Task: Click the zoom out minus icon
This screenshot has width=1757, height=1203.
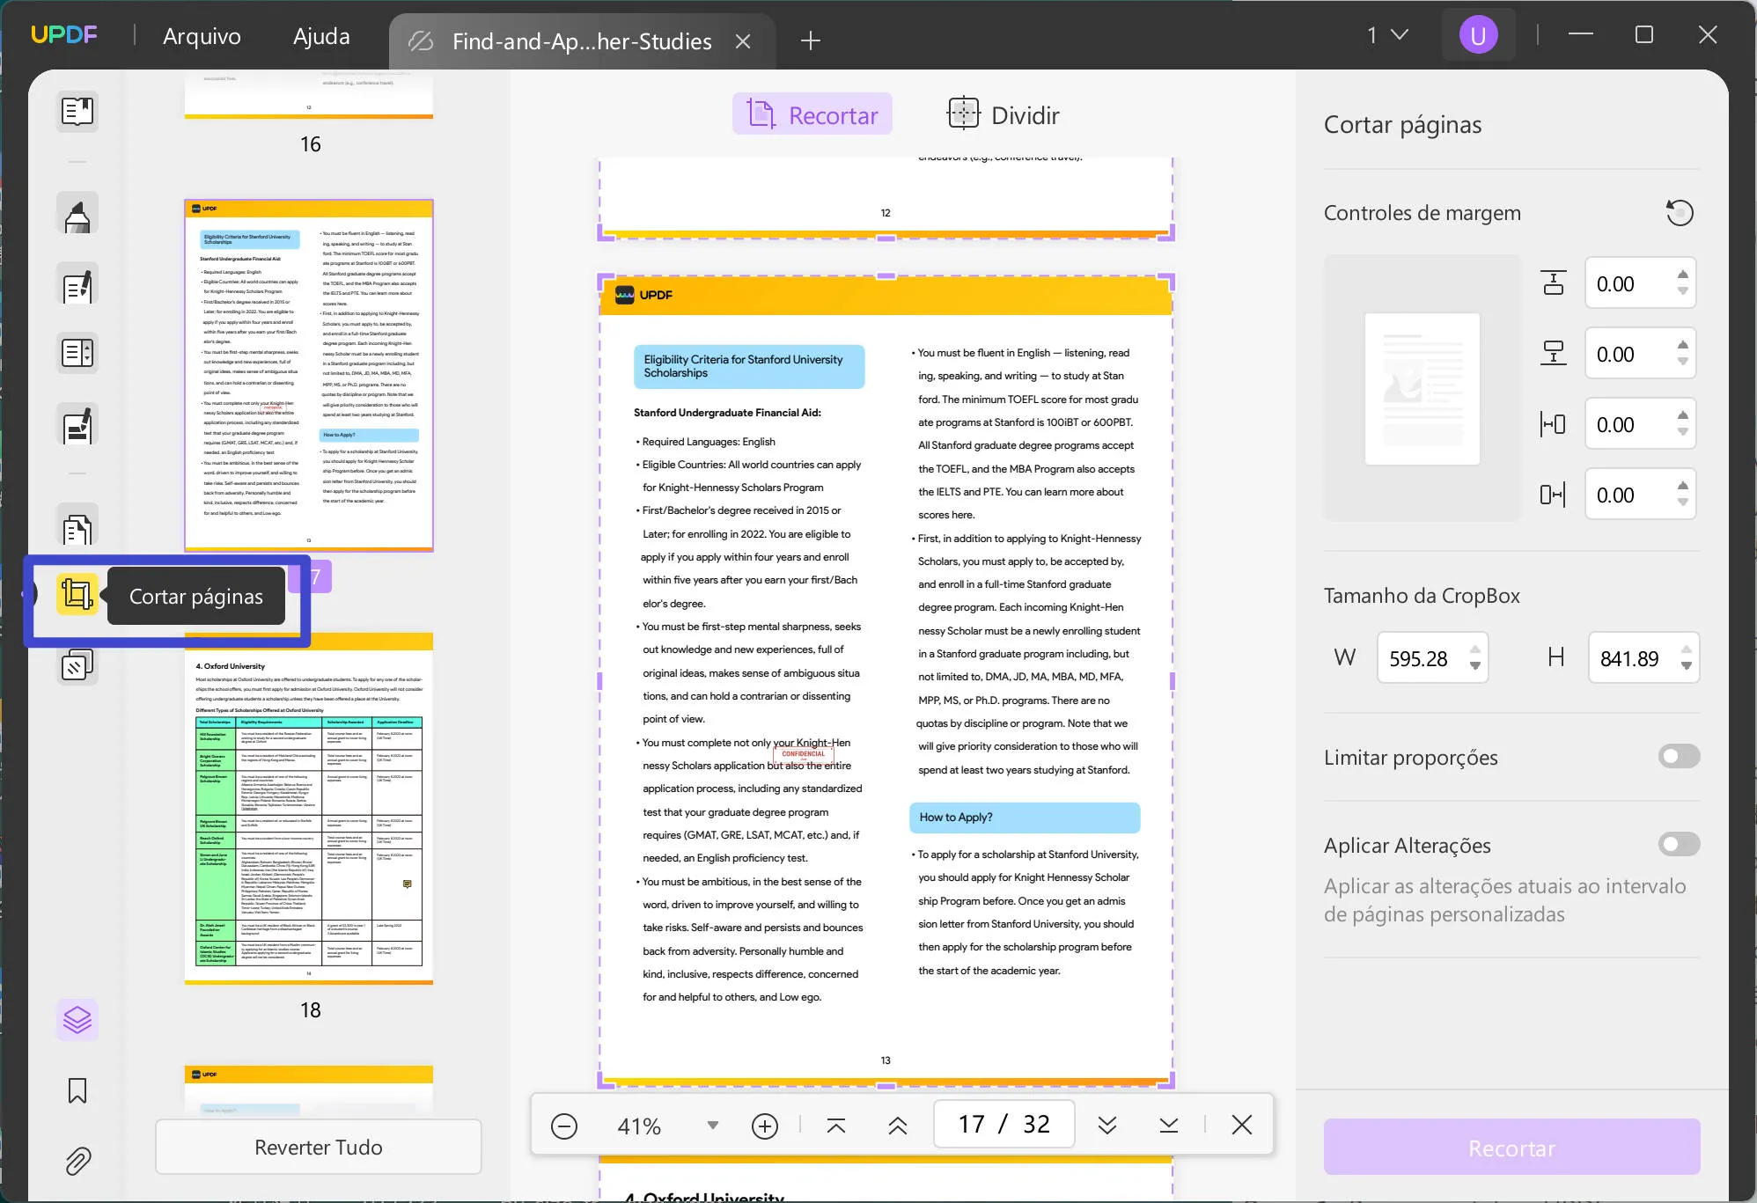Action: point(564,1126)
